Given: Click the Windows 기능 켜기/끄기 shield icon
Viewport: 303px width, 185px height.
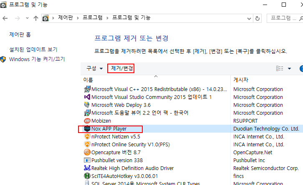Looking at the screenshot, I should point(4,59).
